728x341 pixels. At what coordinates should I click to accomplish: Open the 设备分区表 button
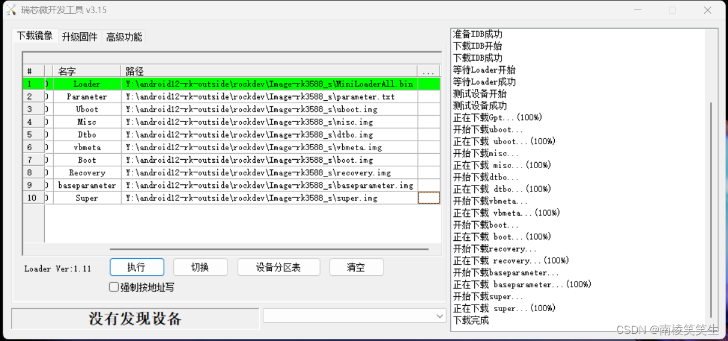pos(278,267)
